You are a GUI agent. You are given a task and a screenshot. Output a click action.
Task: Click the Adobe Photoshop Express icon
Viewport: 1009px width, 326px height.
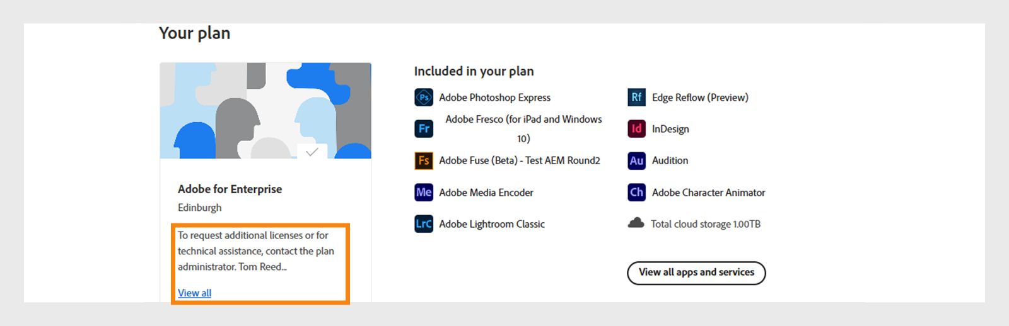point(424,98)
